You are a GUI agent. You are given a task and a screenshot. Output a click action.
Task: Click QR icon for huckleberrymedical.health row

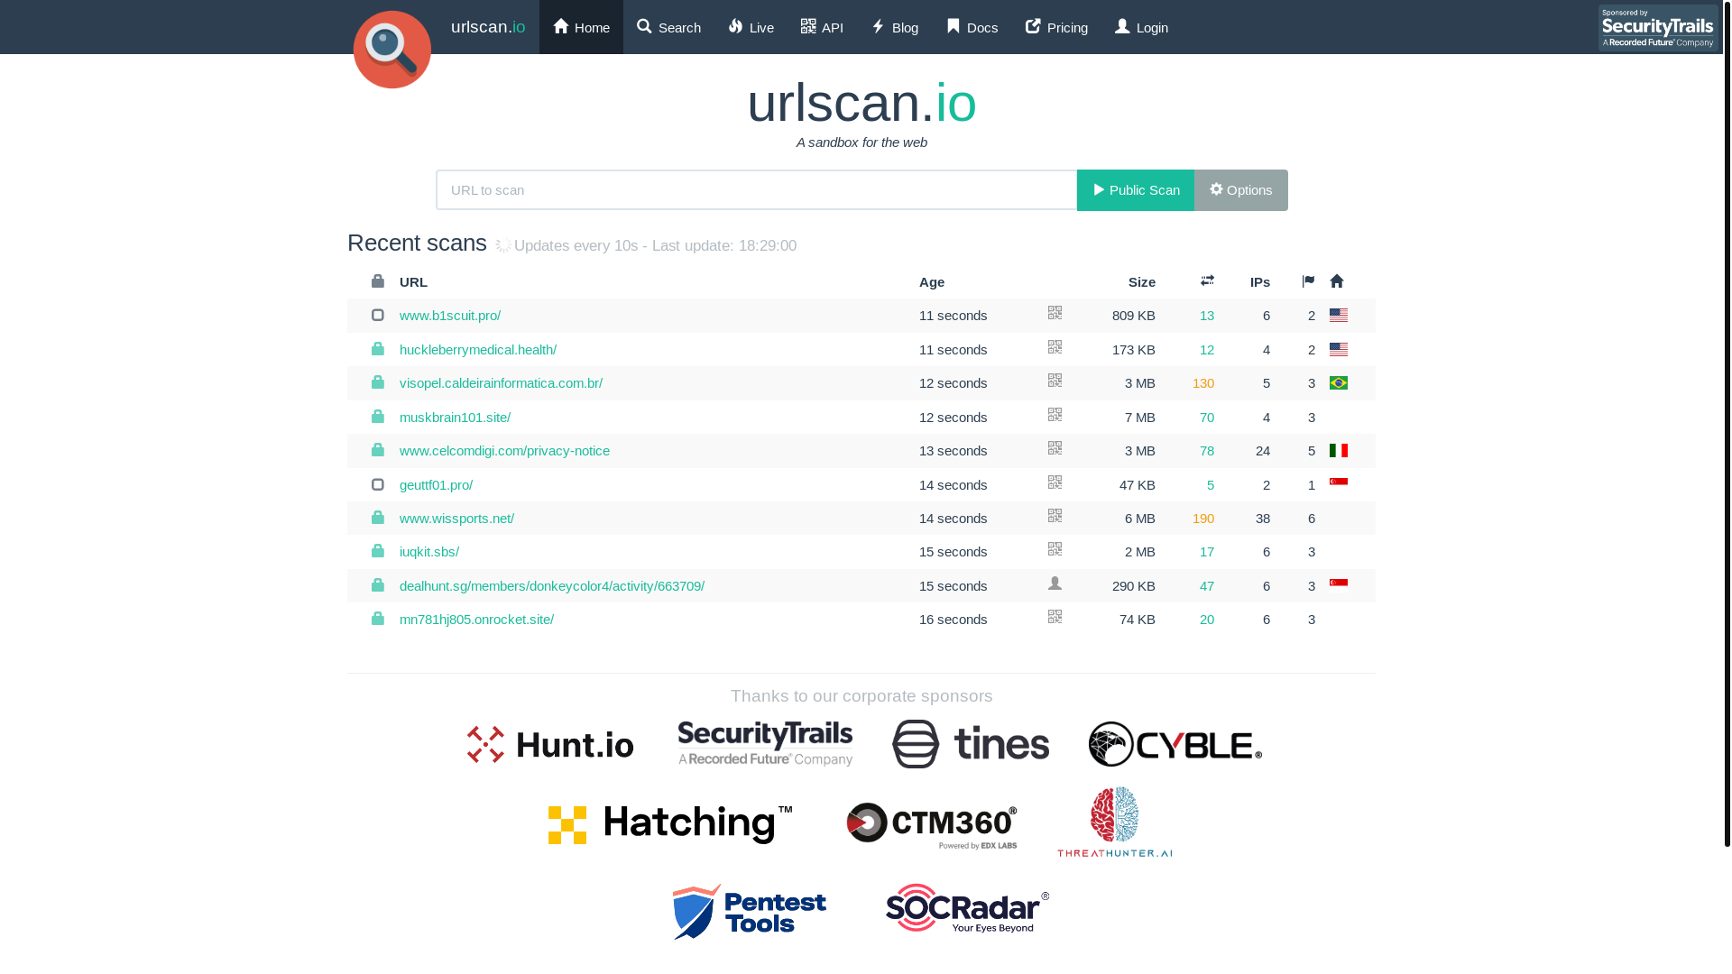click(x=1055, y=347)
